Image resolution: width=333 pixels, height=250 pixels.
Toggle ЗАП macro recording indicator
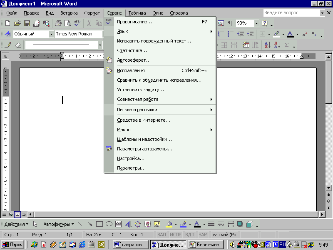tap(162, 235)
